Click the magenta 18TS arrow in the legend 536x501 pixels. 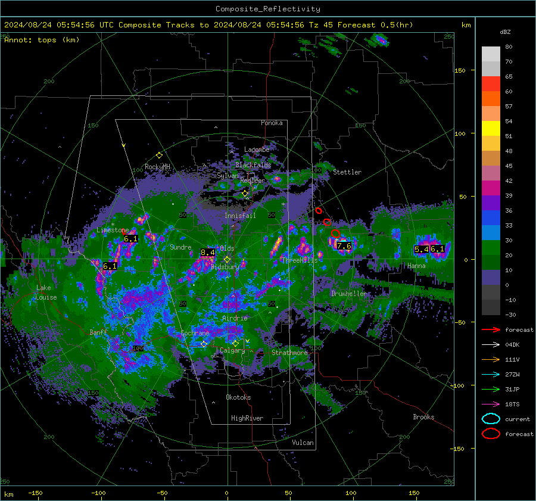(491, 404)
